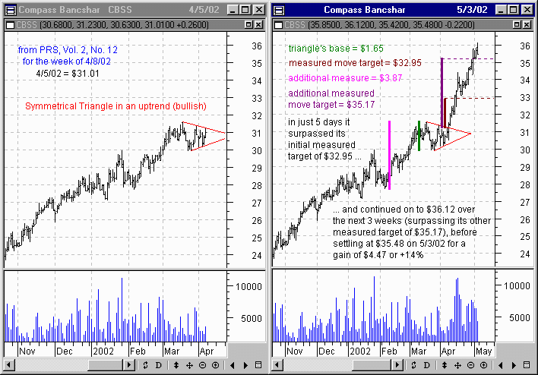Click the 'Dec' date label in the 4/5/02 window
This screenshot has height=375, width=538.
[64, 351]
